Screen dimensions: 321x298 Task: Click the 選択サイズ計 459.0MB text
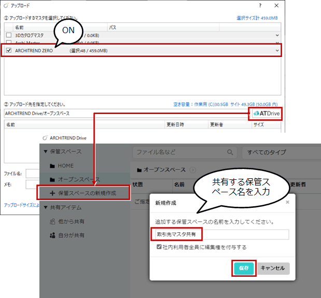coord(257,18)
